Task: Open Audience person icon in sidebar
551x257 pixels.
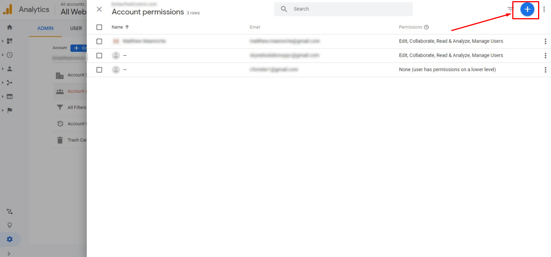Action: [9, 69]
